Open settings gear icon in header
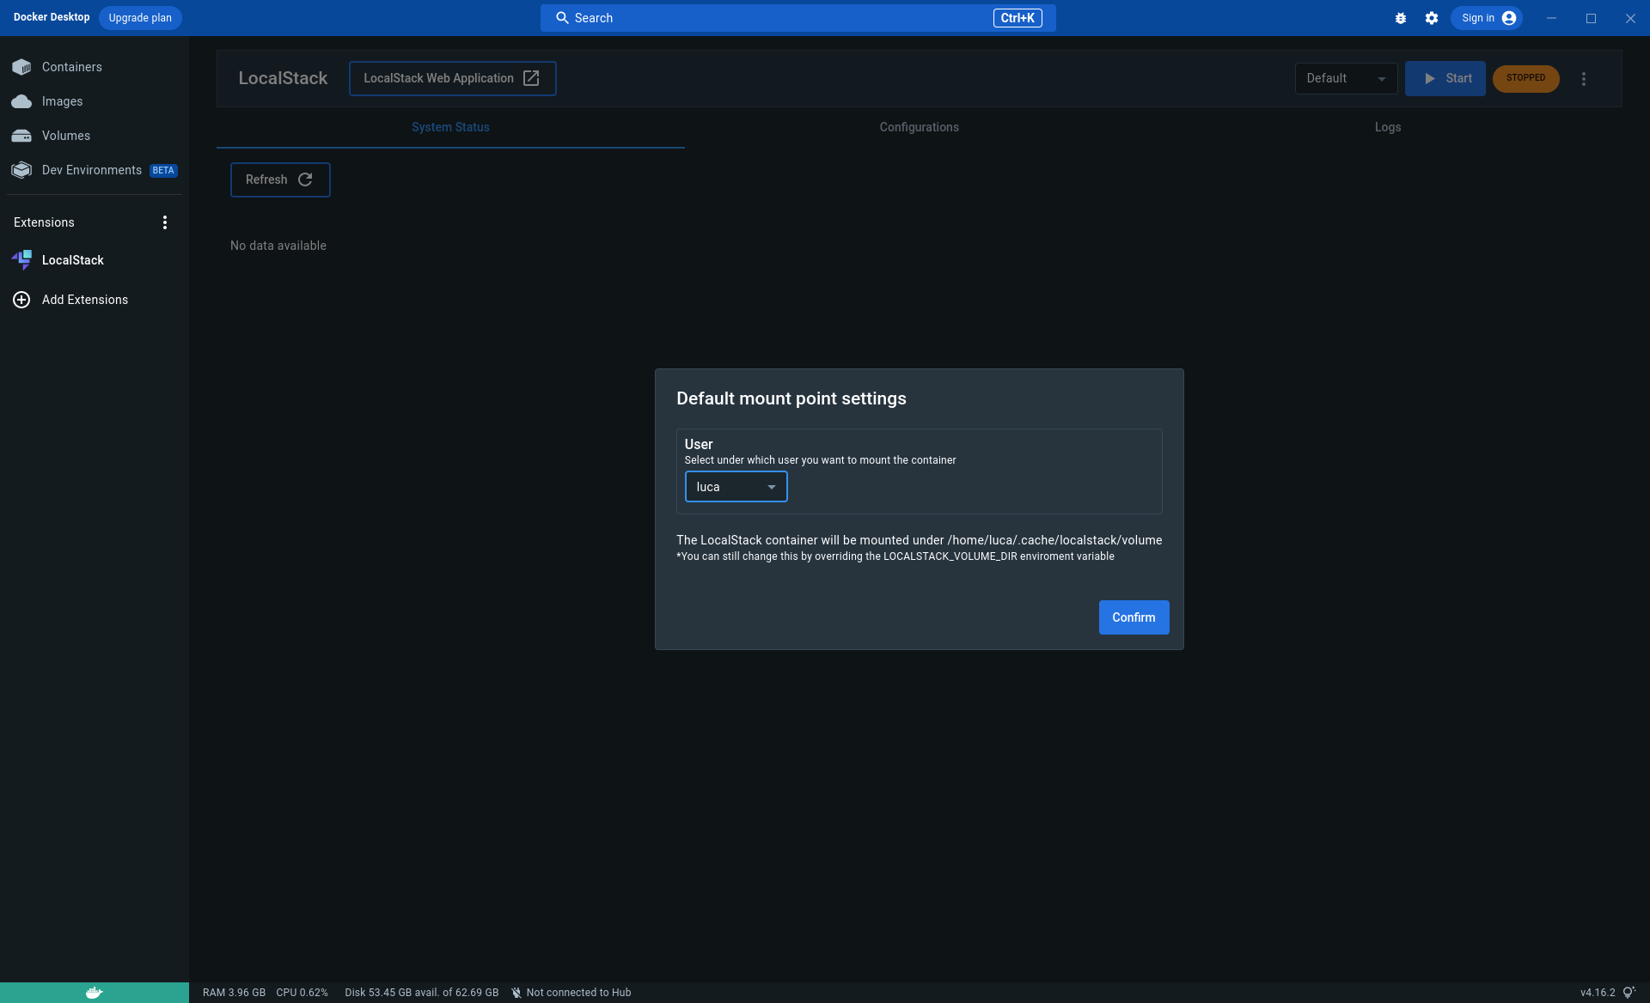The height and width of the screenshot is (1003, 1650). point(1432,18)
